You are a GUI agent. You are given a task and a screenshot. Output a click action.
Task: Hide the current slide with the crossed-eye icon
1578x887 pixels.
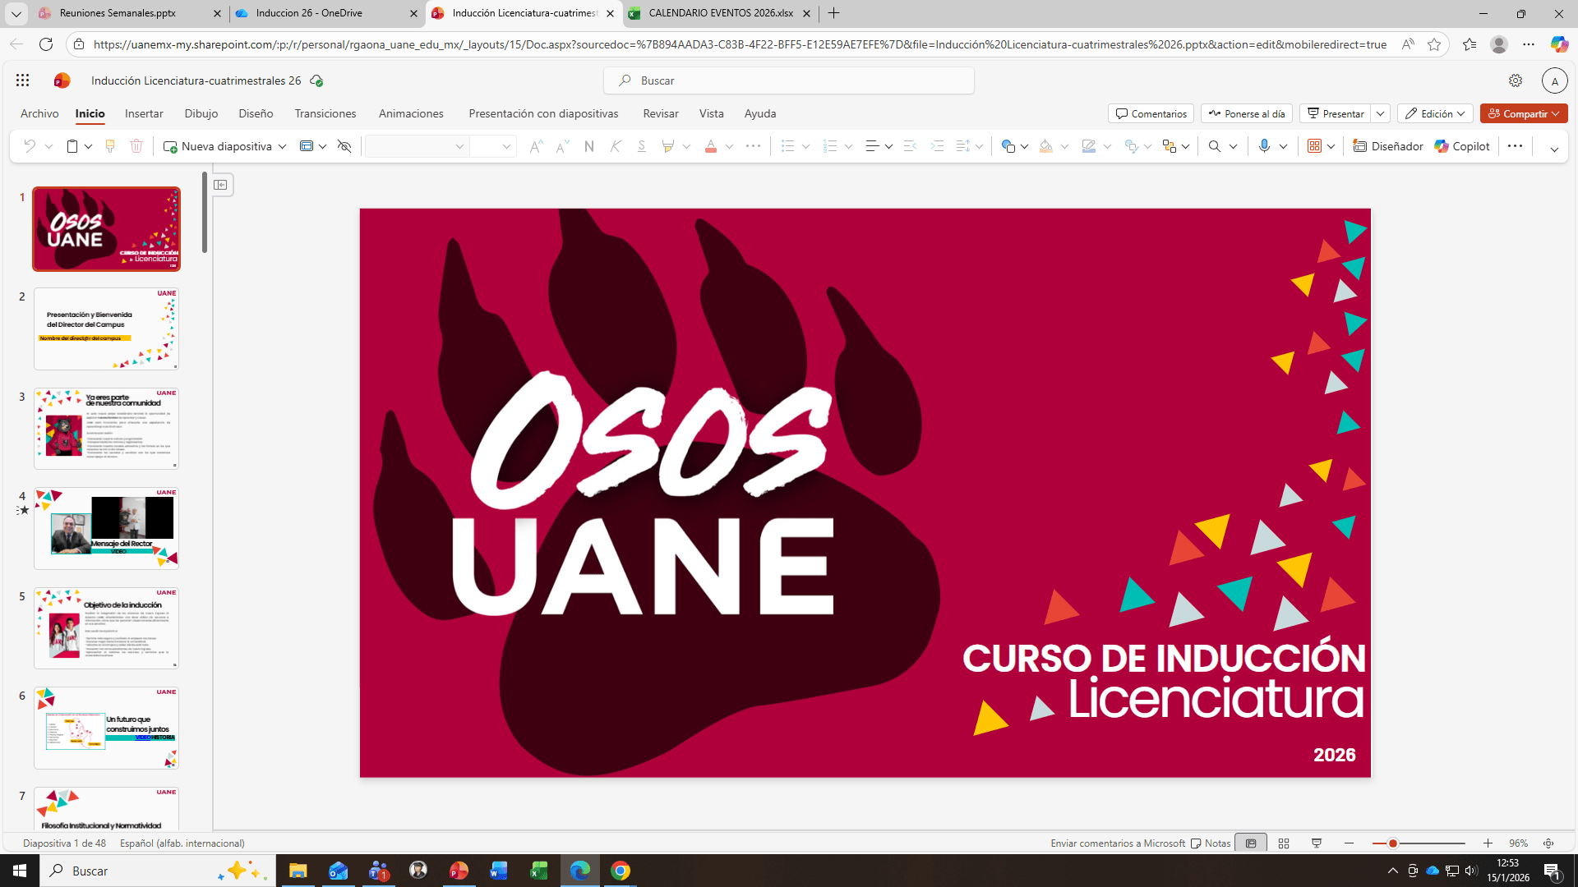[x=344, y=145]
